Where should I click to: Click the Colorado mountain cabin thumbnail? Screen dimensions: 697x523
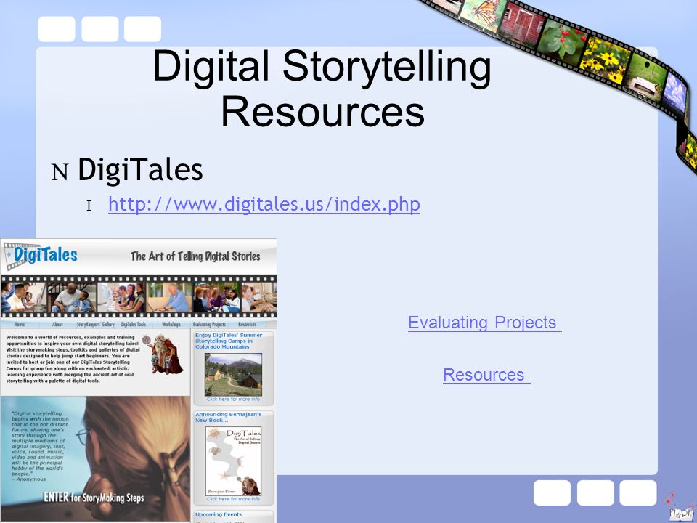click(x=233, y=375)
